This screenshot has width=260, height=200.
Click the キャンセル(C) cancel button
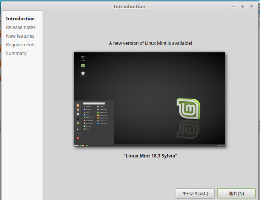(195, 193)
